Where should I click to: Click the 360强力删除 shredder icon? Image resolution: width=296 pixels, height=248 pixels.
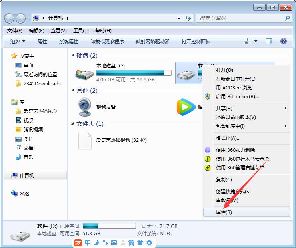(x=208, y=150)
